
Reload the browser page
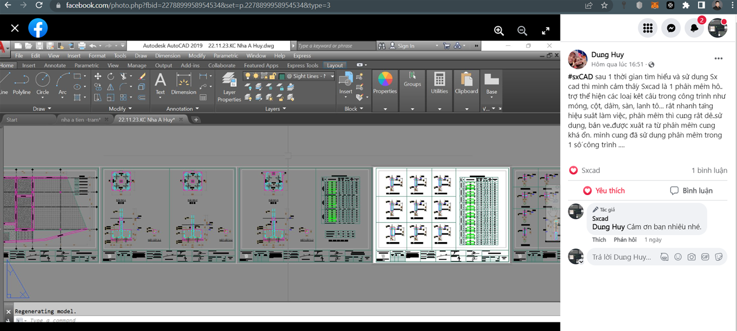pyautogui.click(x=39, y=5)
